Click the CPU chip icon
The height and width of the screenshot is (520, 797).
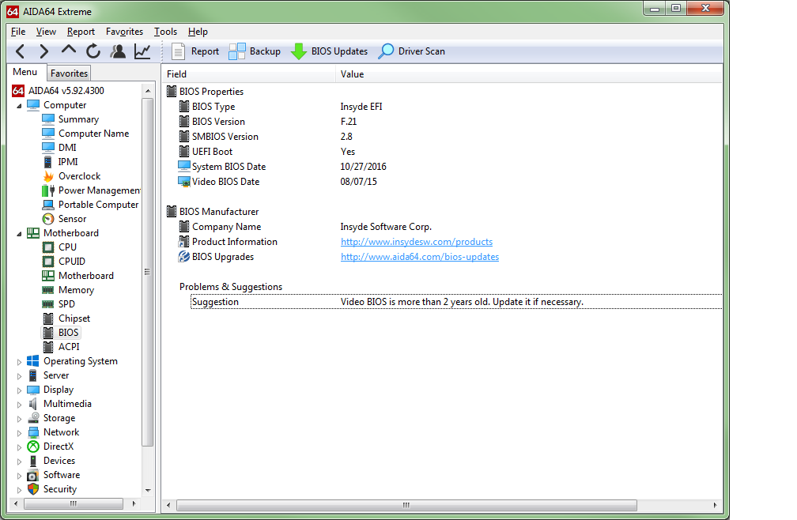click(48, 247)
